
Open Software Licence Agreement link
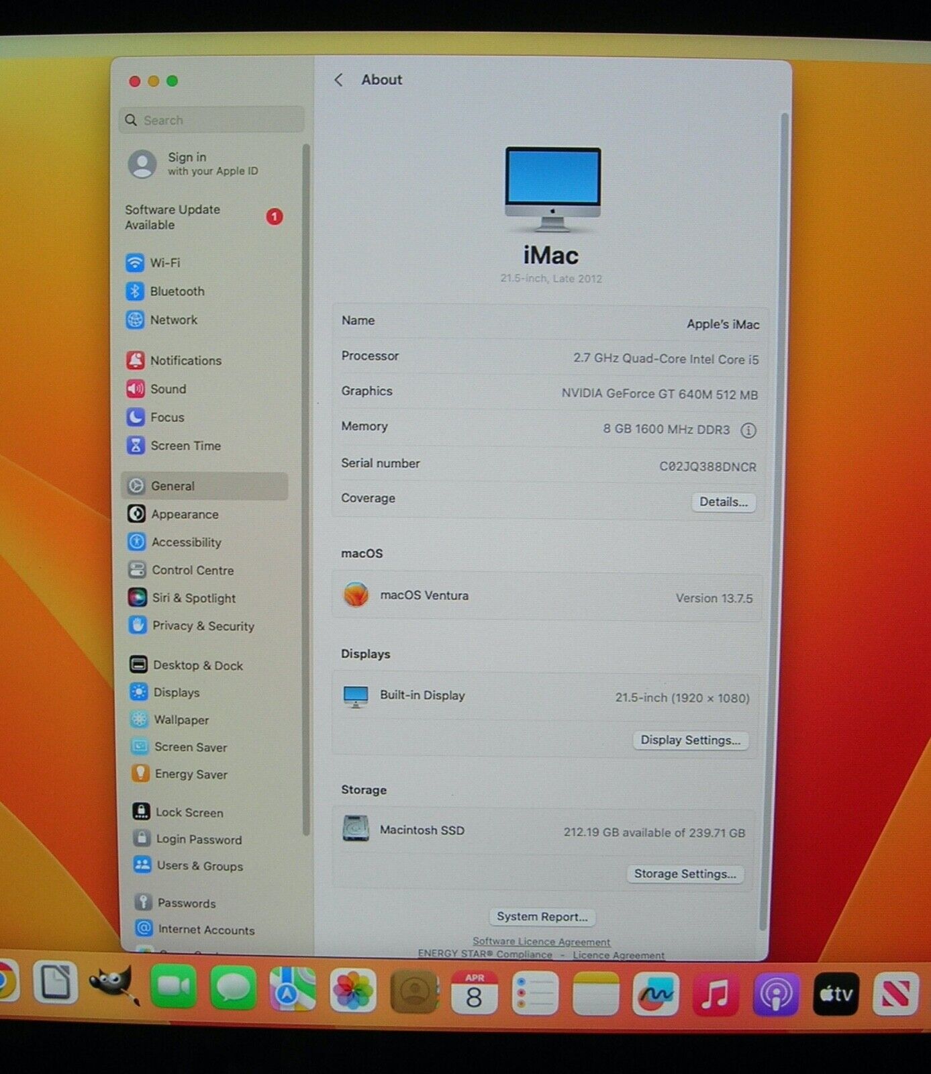pos(542,942)
